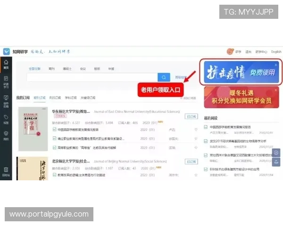Click the blue search magnifier button

[164, 77]
